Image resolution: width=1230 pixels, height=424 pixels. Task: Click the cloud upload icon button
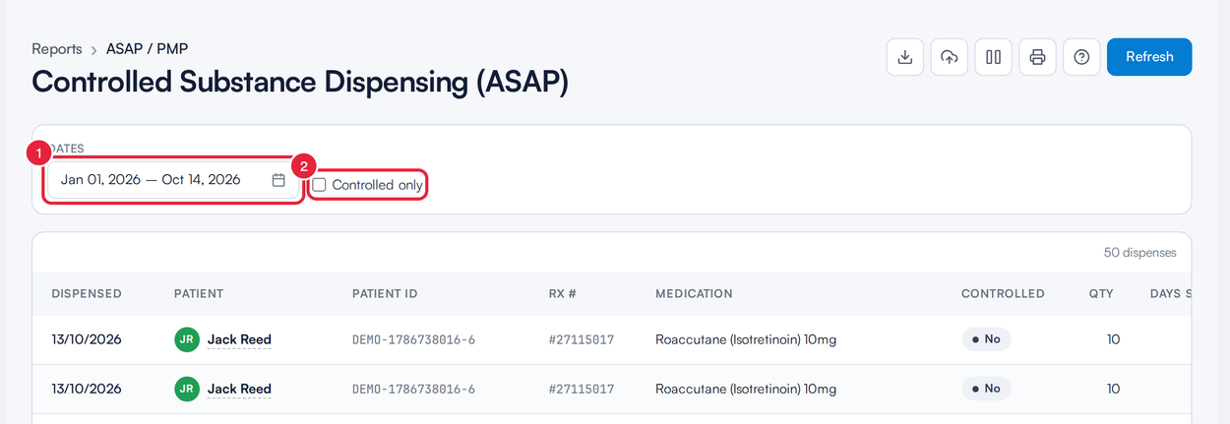point(950,57)
